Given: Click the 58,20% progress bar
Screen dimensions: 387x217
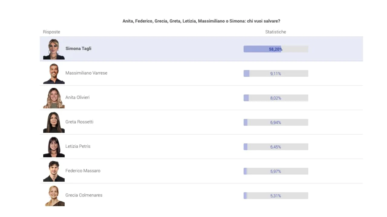Looking at the screenshot, I should pyautogui.click(x=276, y=49).
